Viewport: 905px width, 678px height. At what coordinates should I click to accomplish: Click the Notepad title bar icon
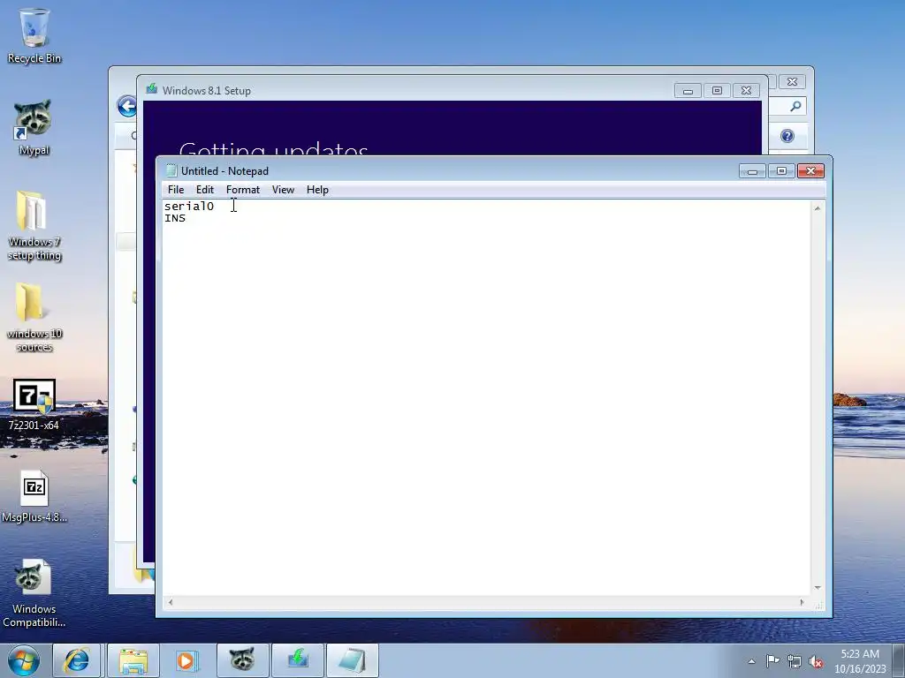(171, 170)
